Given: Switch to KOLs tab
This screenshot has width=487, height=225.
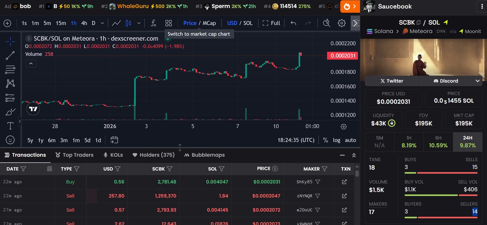Looking at the screenshot, I should click(x=113, y=155).
